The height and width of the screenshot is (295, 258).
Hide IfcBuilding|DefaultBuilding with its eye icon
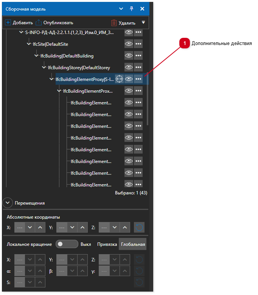point(129,56)
